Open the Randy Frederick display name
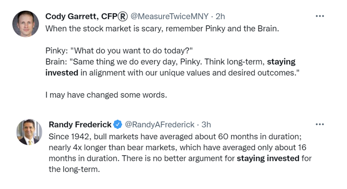This screenshot has height=189, width=347. click(x=80, y=124)
